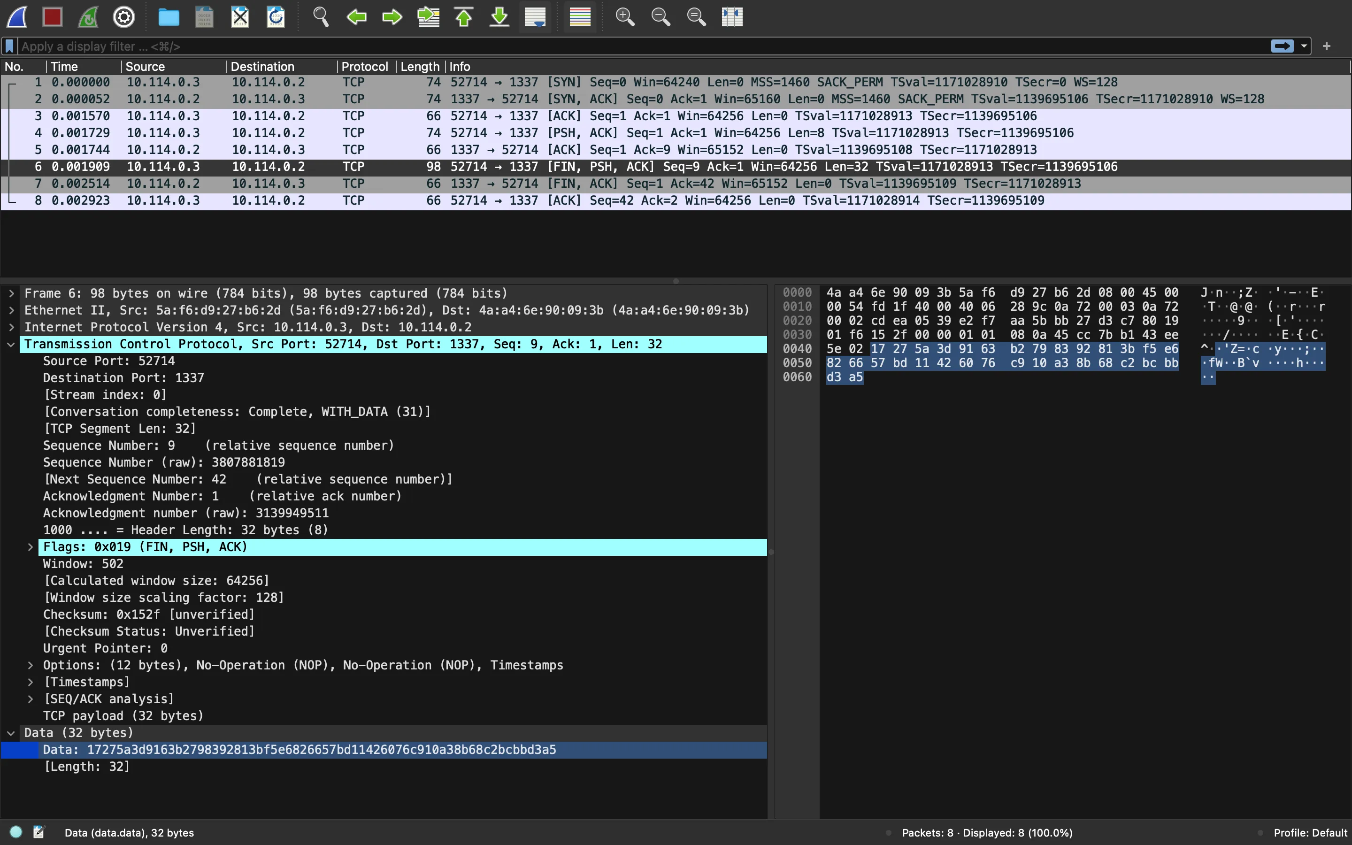Sort by the No. column header
The image size is (1352, 845).
click(23, 67)
